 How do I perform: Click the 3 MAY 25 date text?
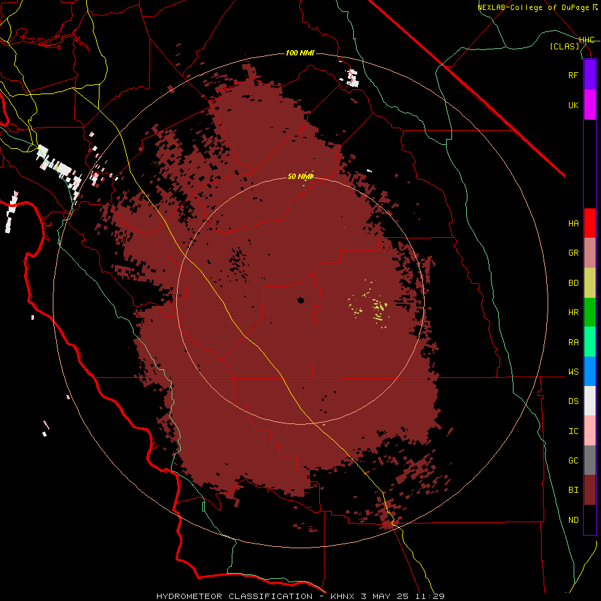pyautogui.click(x=384, y=596)
